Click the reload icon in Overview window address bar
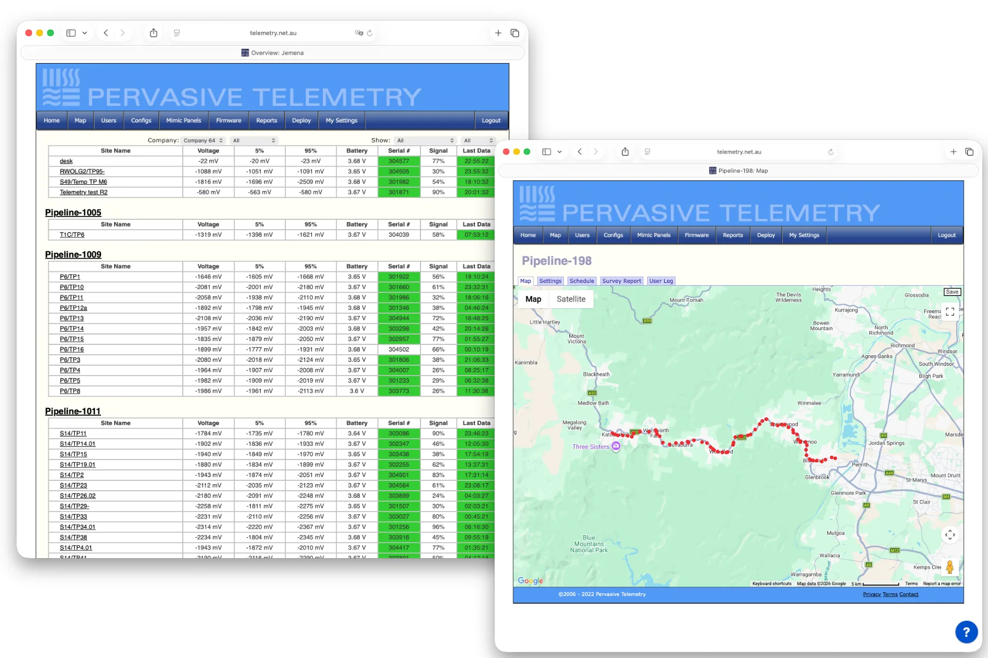The width and height of the screenshot is (988, 658). (x=370, y=33)
